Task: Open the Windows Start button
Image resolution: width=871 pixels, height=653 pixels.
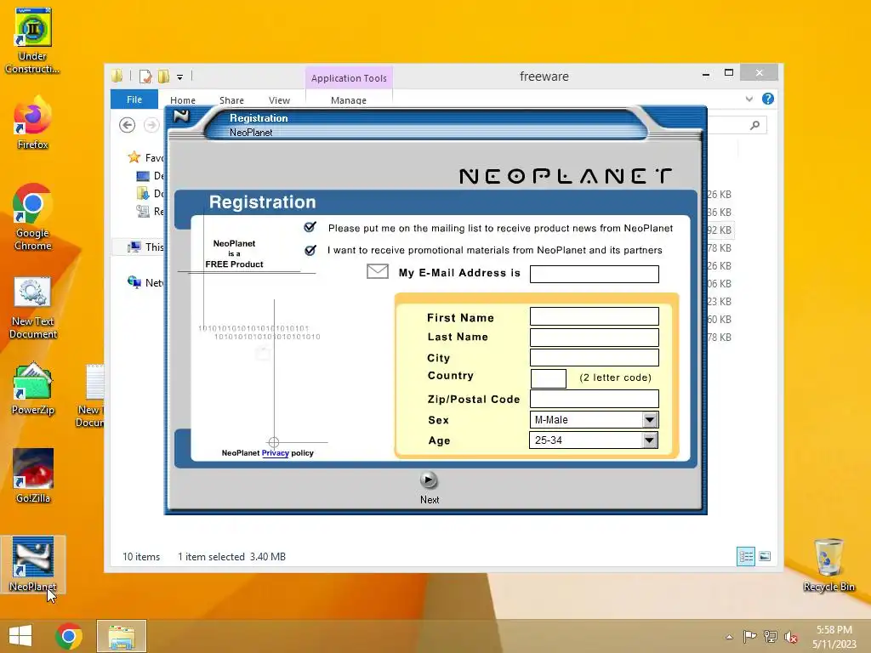Action: coord(20,636)
